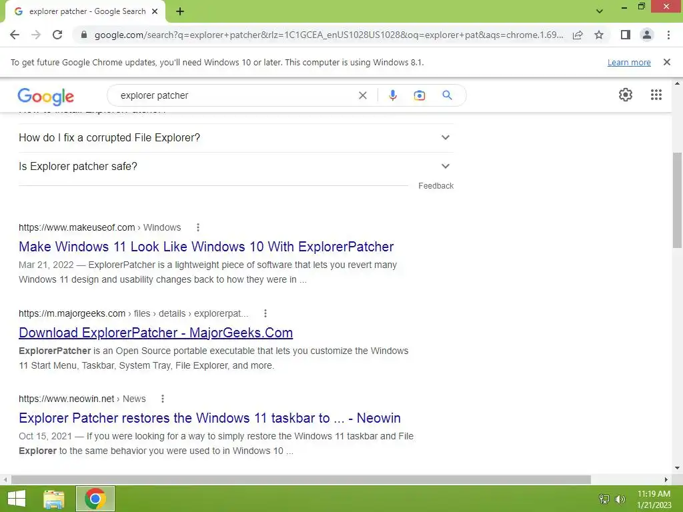
Task: Click the m.majorgeeks.com URL breadcrumb
Action: 133,313
